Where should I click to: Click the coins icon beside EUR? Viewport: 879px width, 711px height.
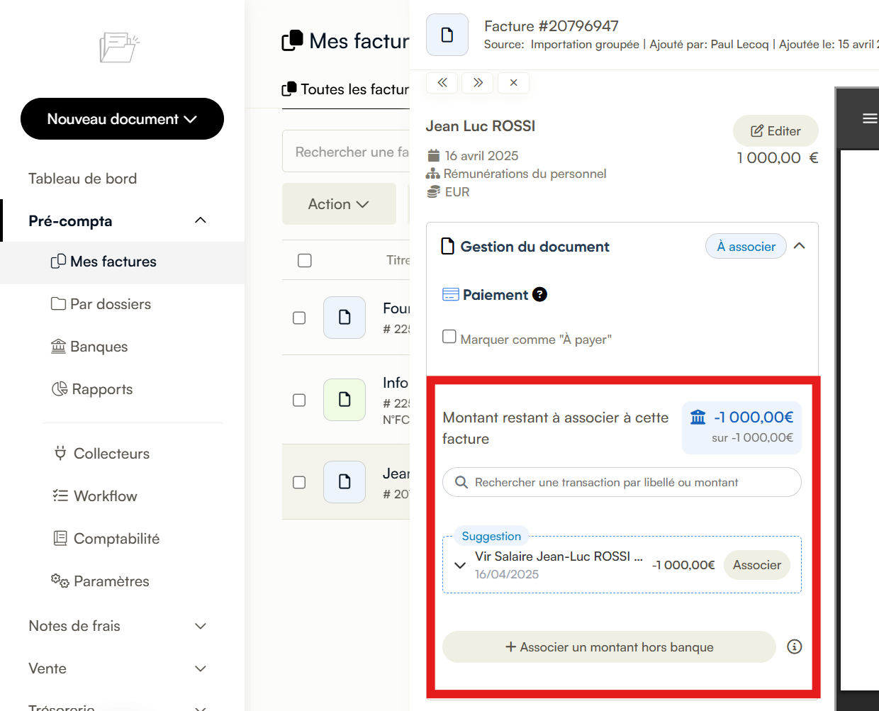coord(434,192)
